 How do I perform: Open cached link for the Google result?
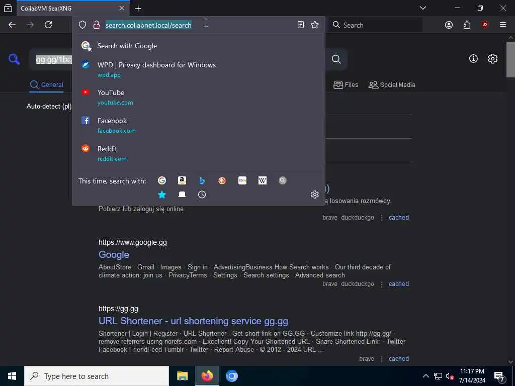[x=399, y=284]
